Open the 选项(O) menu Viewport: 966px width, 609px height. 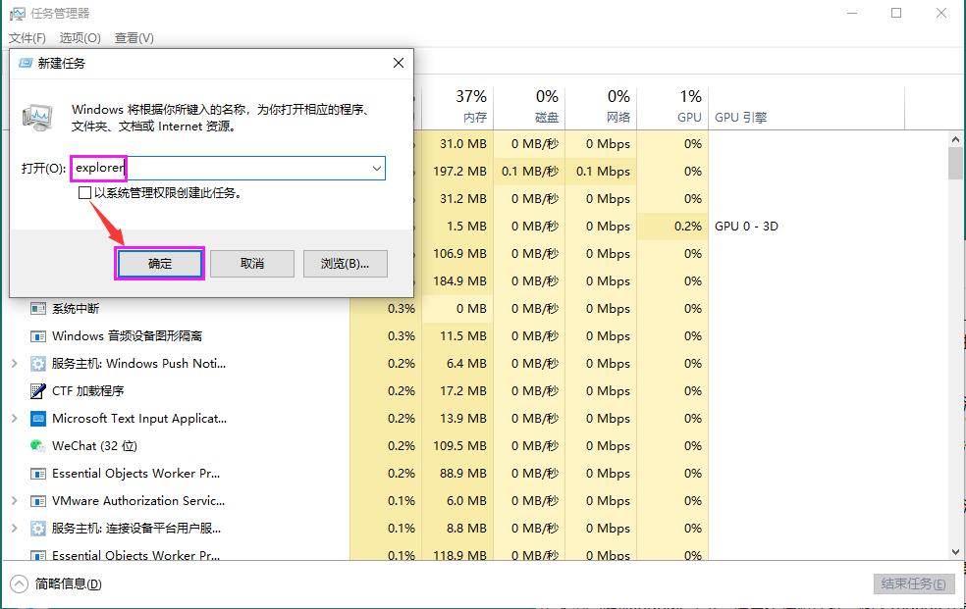pyautogui.click(x=80, y=38)
